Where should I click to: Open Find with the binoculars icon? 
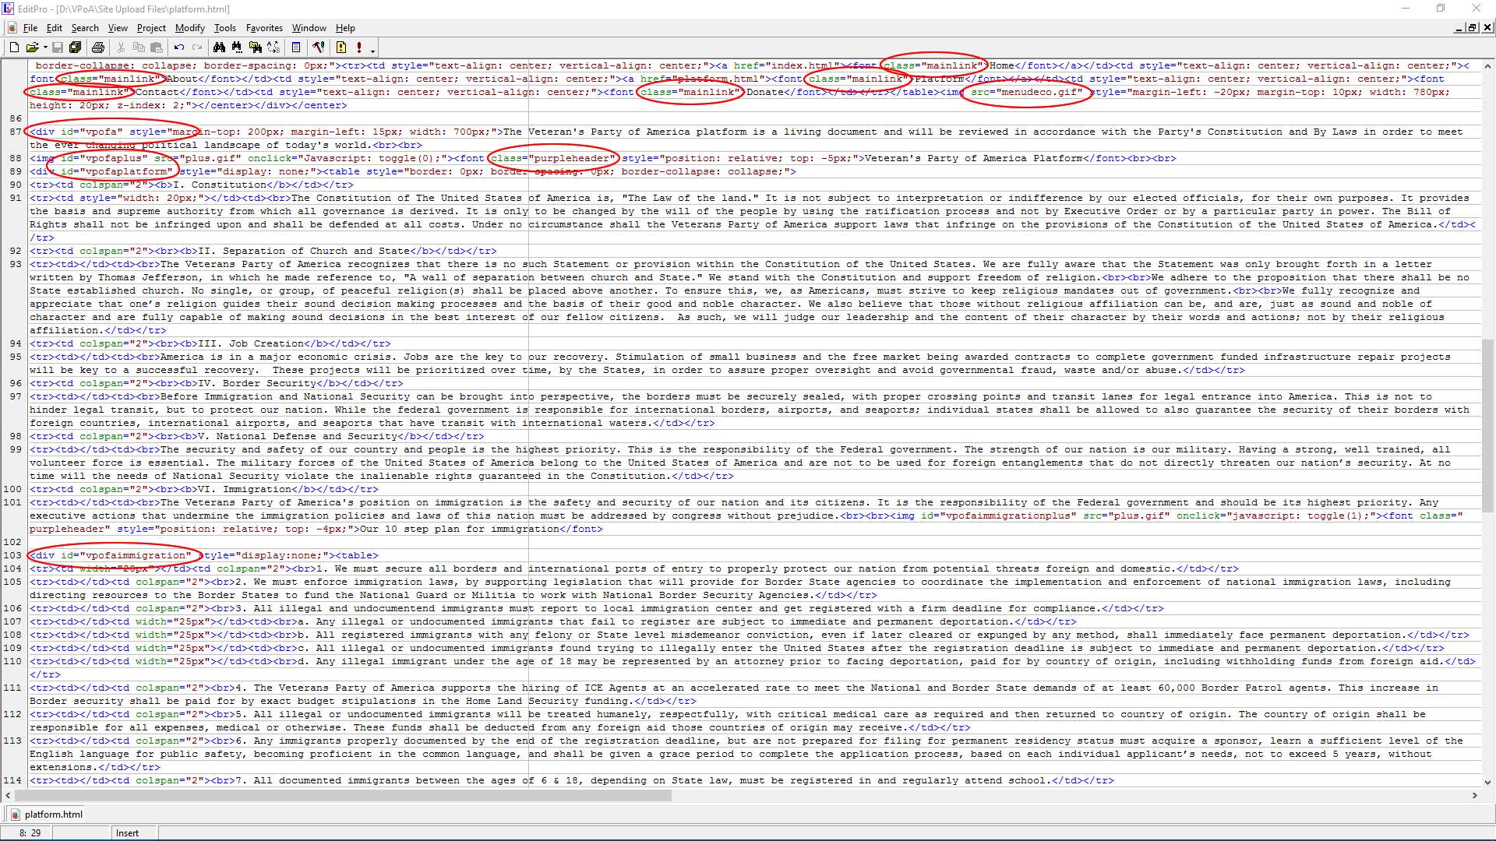tap(219, 48)
